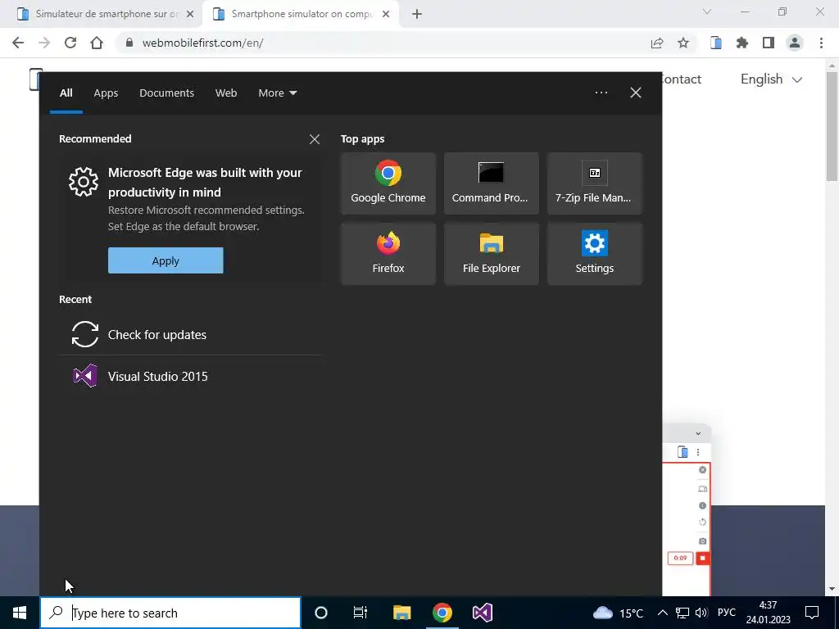View site information lock icon
The width and height of the screenshot is (839, 629).
[129, 43]
